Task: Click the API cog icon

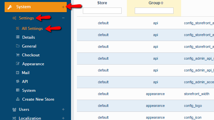Action: pos(18,81)
